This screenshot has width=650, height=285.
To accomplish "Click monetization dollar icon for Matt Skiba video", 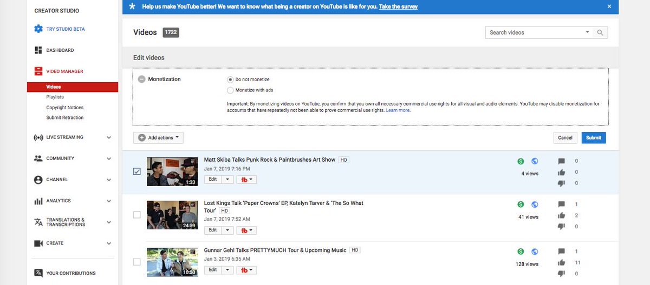I will pos(521,161).
